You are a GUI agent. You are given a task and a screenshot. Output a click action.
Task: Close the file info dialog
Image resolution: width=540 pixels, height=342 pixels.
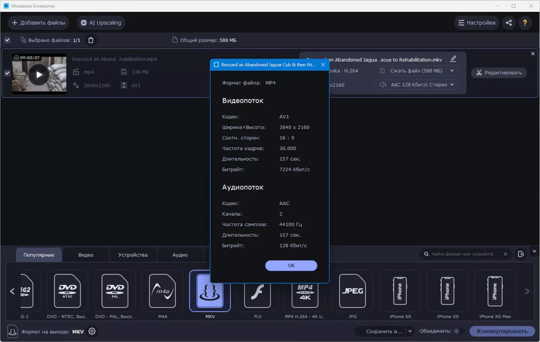[323, 65]
